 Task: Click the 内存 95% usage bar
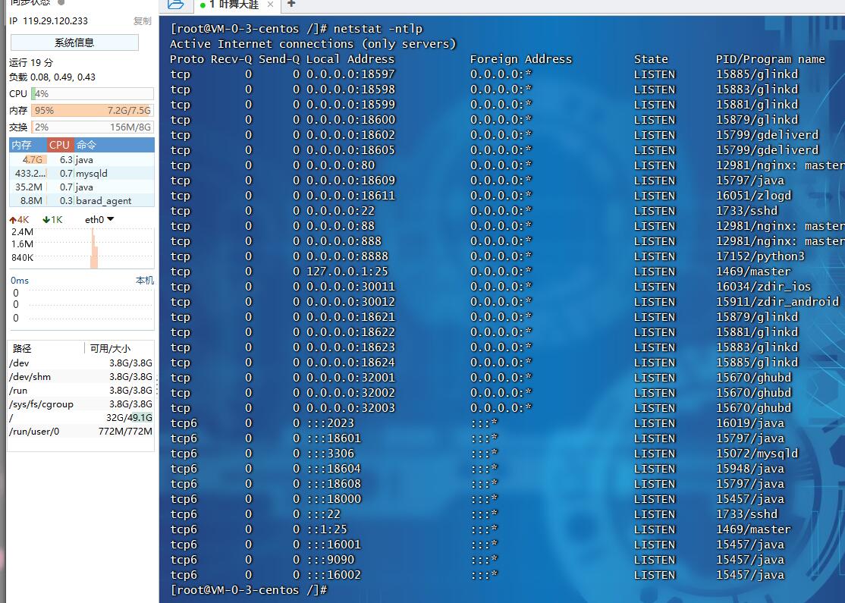click(92, 111)
